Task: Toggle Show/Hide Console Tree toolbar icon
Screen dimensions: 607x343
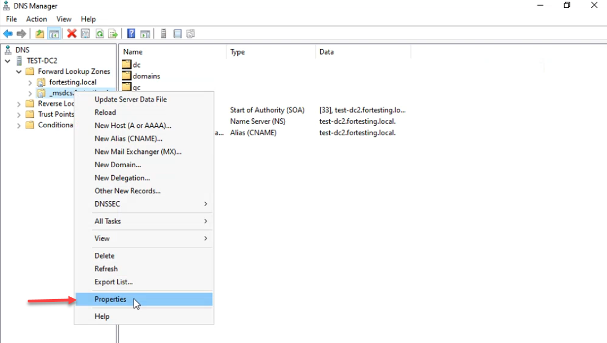Action: pos(54,34)
